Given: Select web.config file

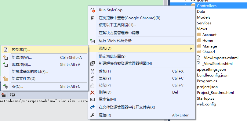Looking at the screenshot, I should pos(206,104).
